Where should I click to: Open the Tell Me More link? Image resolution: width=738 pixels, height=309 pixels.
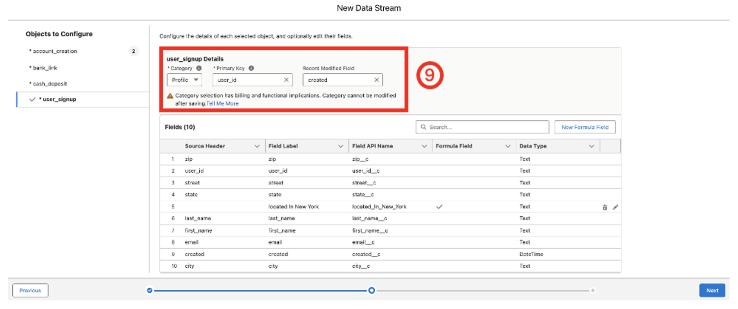(222, 104)
